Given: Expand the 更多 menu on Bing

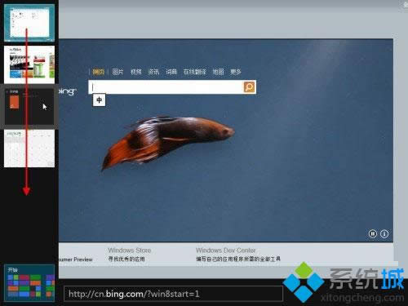Looking at the screenshot, I should point(236,72).
